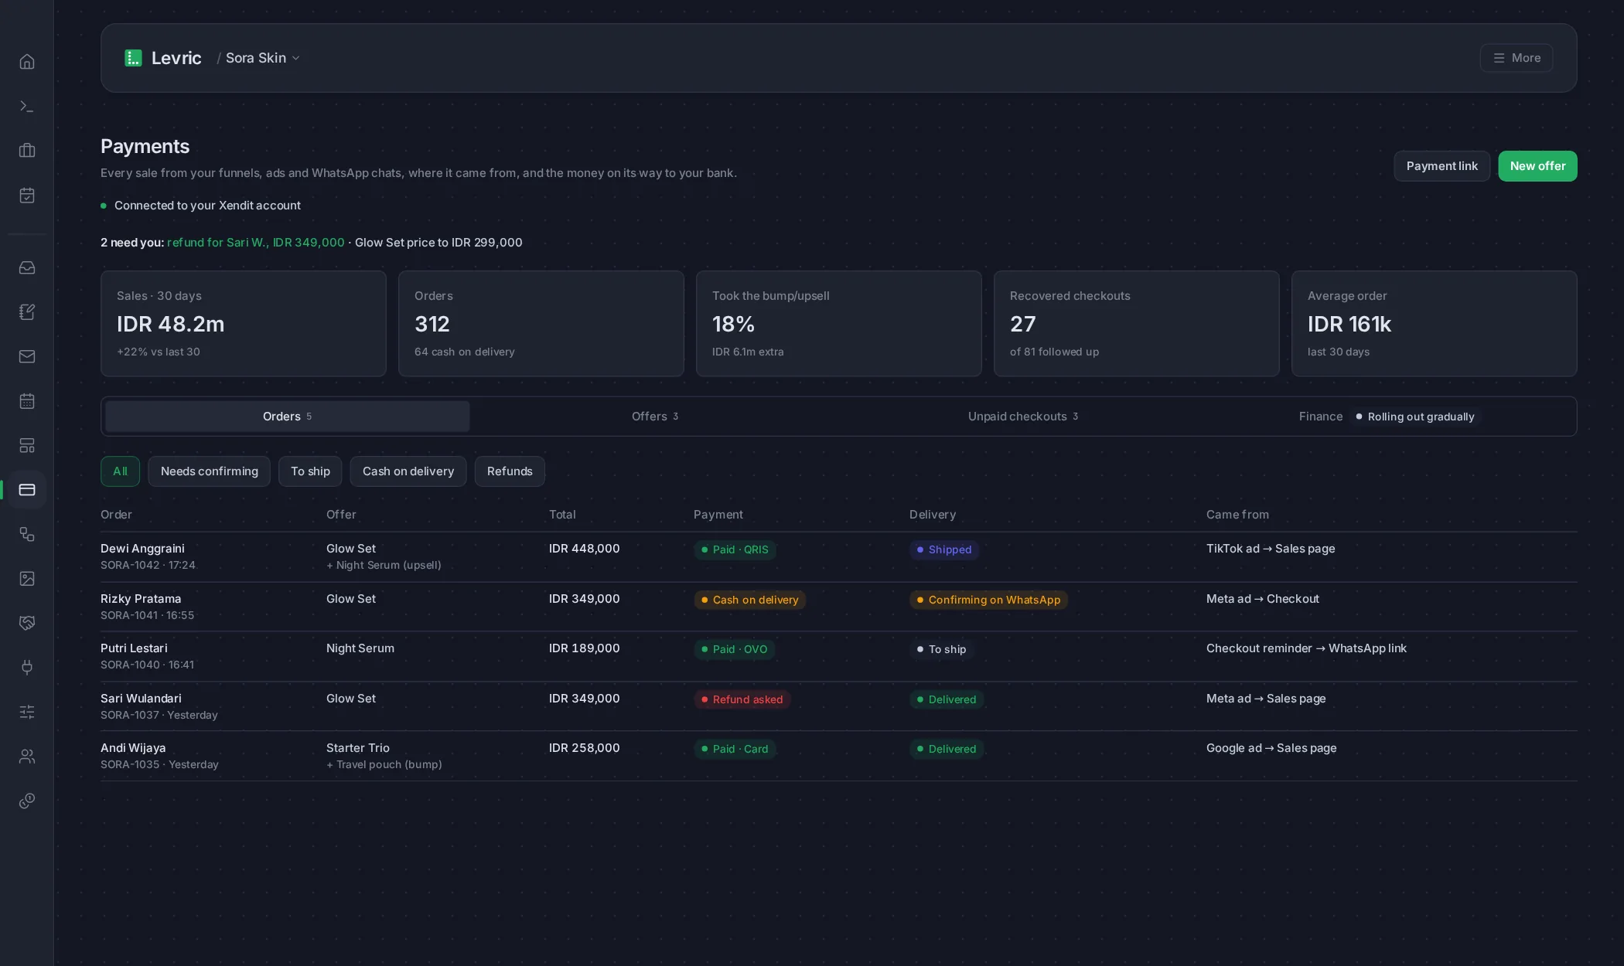This screenshot has width=1624, height=966.
Task: Click the Refund asked status badge
Action: tap(742, 699)
